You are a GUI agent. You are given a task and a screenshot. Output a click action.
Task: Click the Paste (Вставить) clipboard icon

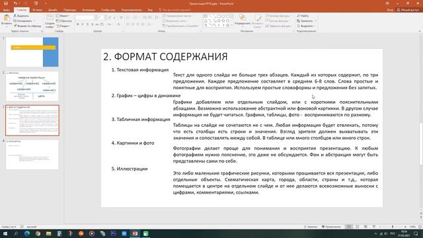click(7, 19)
